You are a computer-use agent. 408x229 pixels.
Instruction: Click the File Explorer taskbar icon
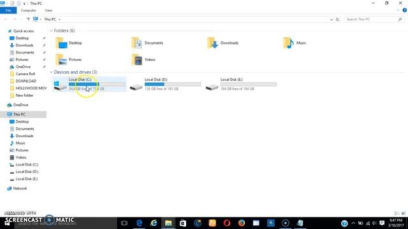[x=168, y=223]
